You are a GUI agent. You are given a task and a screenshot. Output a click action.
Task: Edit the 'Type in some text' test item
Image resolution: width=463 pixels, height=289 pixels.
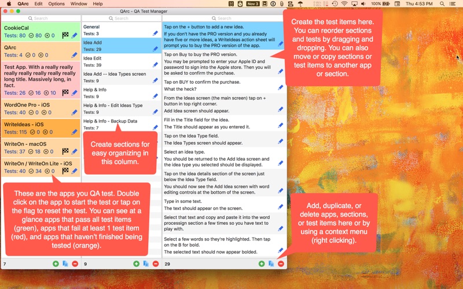(281, 206)
